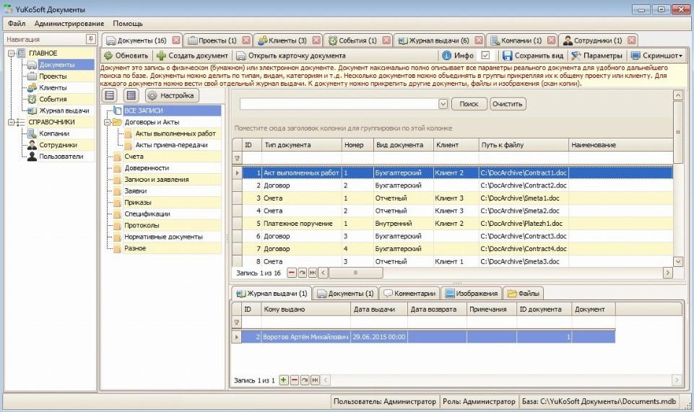Toggle the checkbox next to Инфо

pyautogui.click(x=485, y=56)
